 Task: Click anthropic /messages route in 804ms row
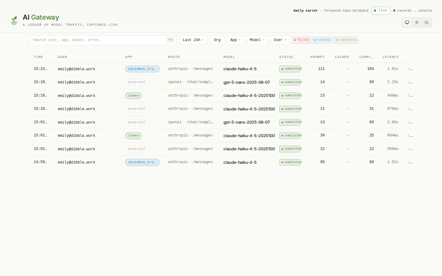pyautogui.click(x=190, y=136)
